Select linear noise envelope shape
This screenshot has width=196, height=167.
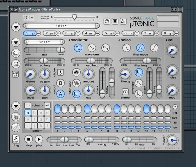pyautogui.click(x=139, y=83)
